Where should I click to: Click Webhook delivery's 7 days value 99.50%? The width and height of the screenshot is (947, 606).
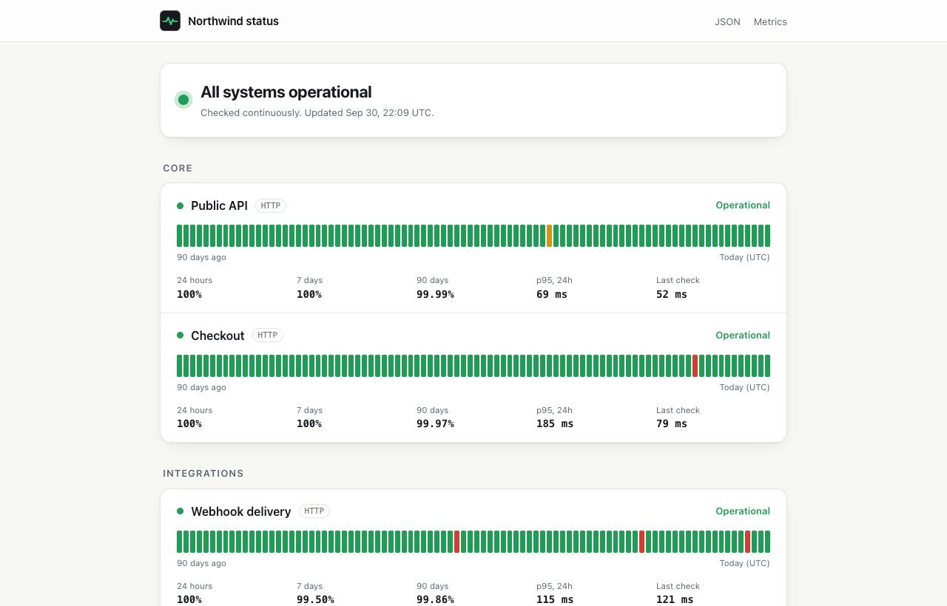pyautogui.click(x=315, y=599)
